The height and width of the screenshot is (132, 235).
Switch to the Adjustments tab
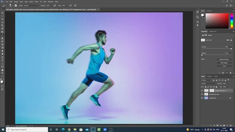(x=213, y=32)
